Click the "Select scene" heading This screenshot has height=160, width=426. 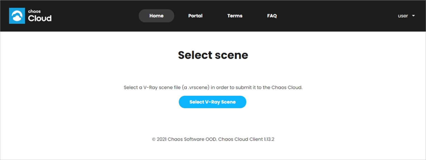click(x=213, y=55)
